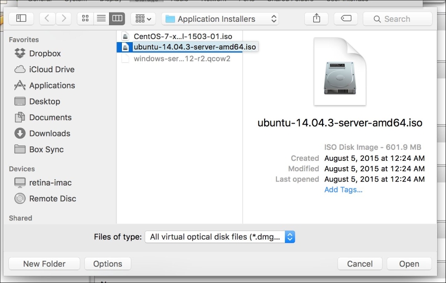Open the Files of type dropdown
This screenshot has height=283, width=446.
[x=220, y=236]
